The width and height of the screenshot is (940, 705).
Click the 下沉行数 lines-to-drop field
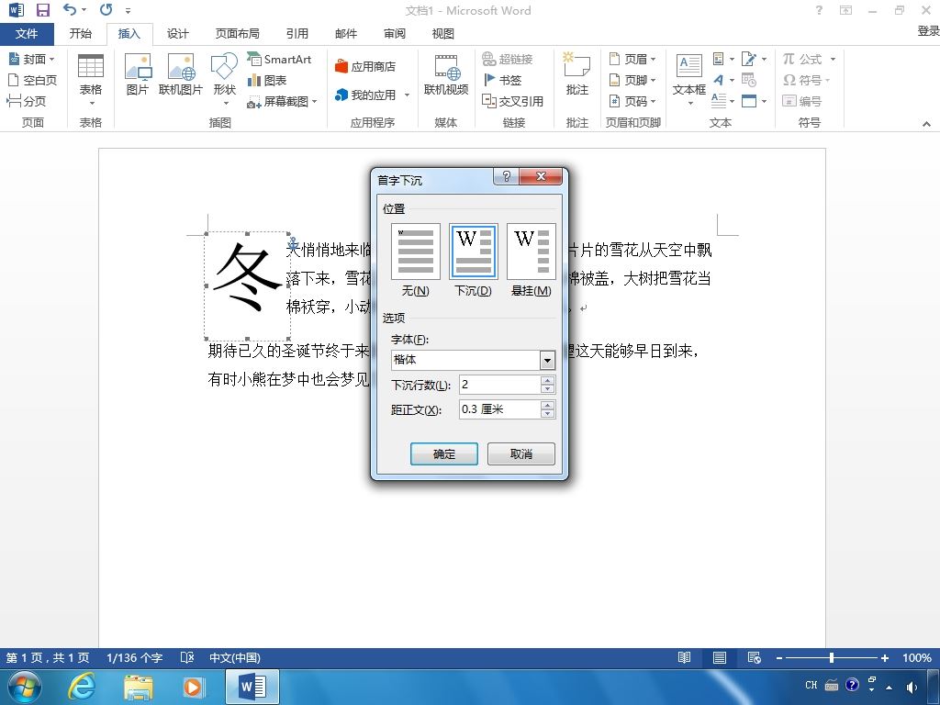point(500,385)
